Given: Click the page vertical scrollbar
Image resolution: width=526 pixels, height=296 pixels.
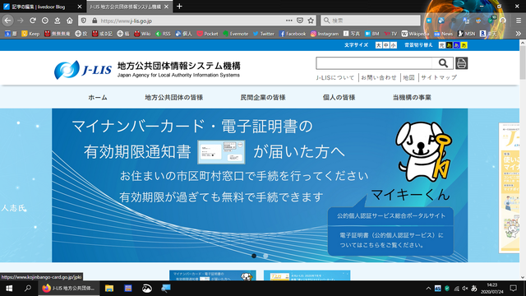Looking at the screenshot, I should (523, 62).
